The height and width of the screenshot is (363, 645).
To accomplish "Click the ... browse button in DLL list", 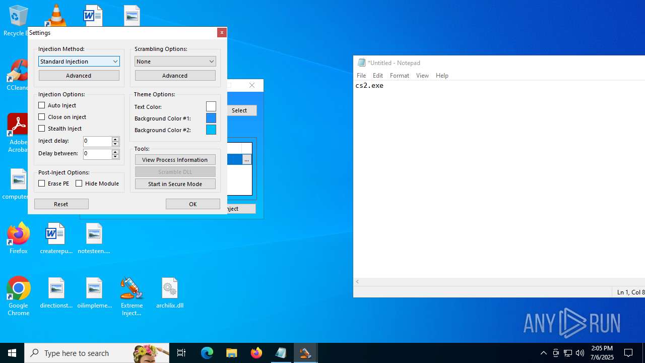I will click(246, 159).
